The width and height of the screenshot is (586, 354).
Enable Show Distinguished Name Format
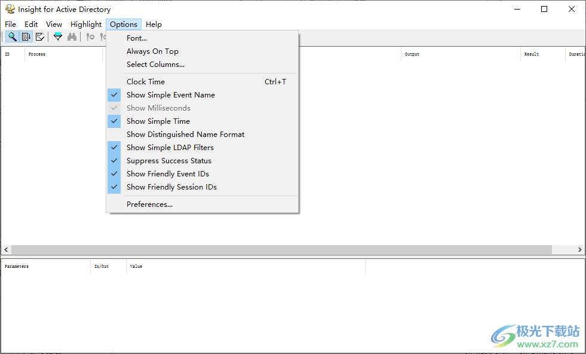(x=203, y=135)
